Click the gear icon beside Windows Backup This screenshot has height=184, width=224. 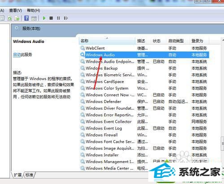pyautogui.click(x=82, y=68)
